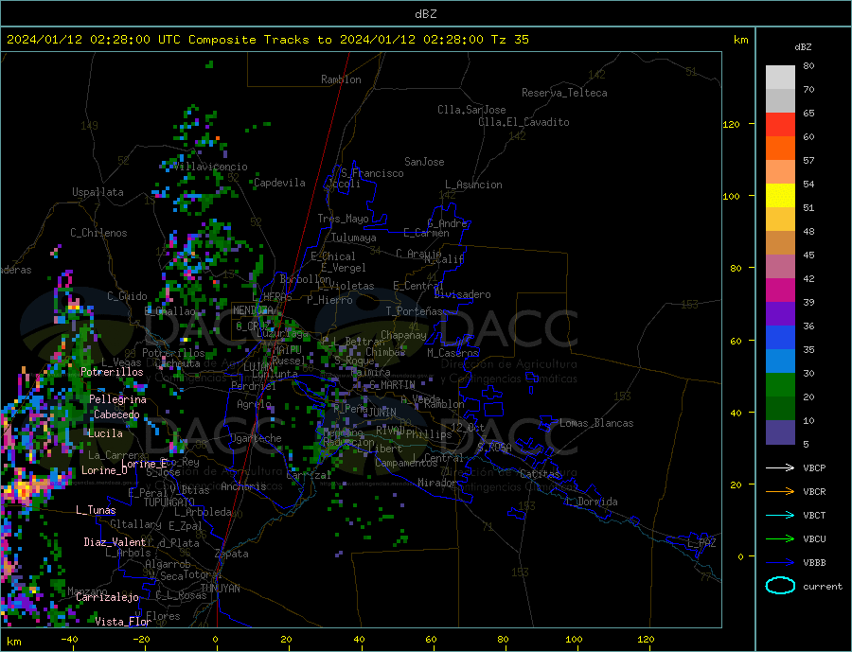Click the cyan 'current' ellipse legend icon
This screenshot has width=852, height=652.
click(780, 586)
